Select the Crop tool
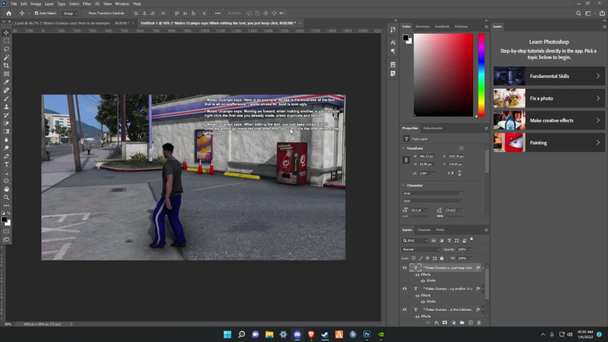 [6, 66]
